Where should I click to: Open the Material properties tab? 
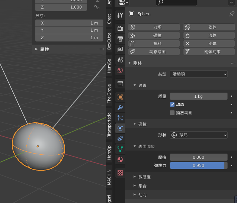(x=120, y=159)
